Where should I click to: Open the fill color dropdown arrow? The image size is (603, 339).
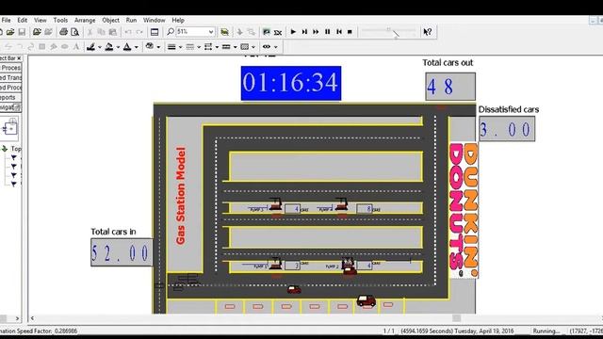118,47
